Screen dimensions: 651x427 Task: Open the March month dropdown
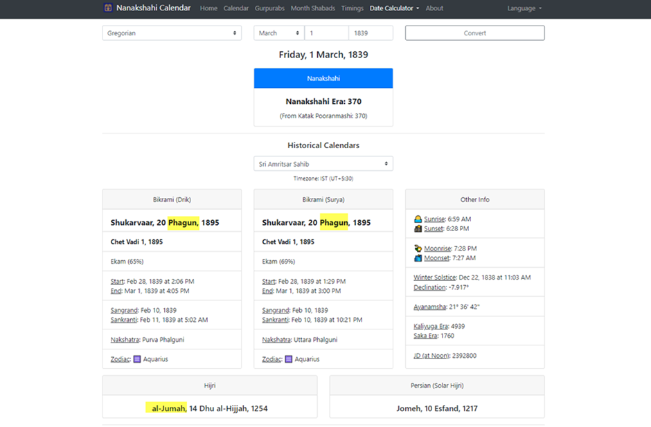point(279,33)
